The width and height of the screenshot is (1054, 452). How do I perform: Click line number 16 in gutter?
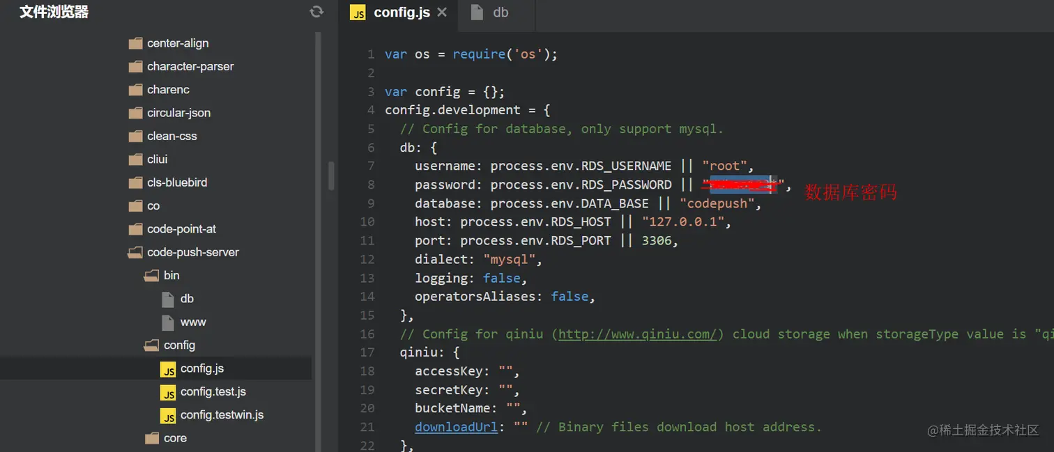tap(367, 334)
